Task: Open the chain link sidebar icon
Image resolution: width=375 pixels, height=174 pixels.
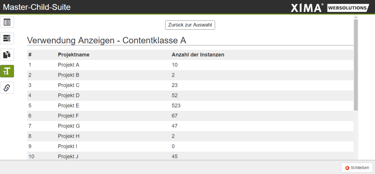Action: click(x=7, y=88)
